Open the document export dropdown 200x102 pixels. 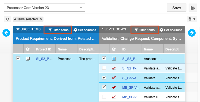coord(192,19)
